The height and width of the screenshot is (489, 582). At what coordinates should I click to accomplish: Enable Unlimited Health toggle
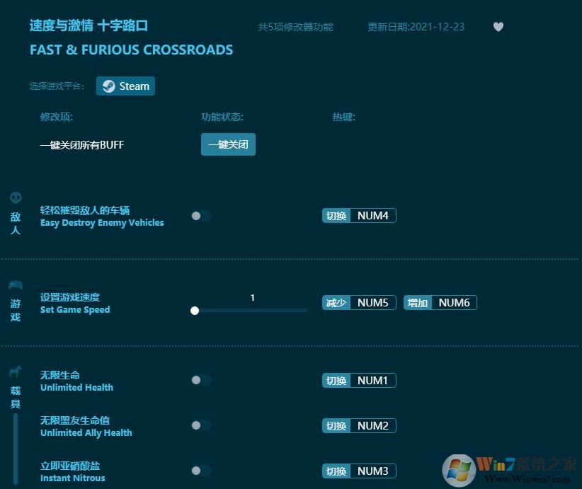click(x=200, y=380)
